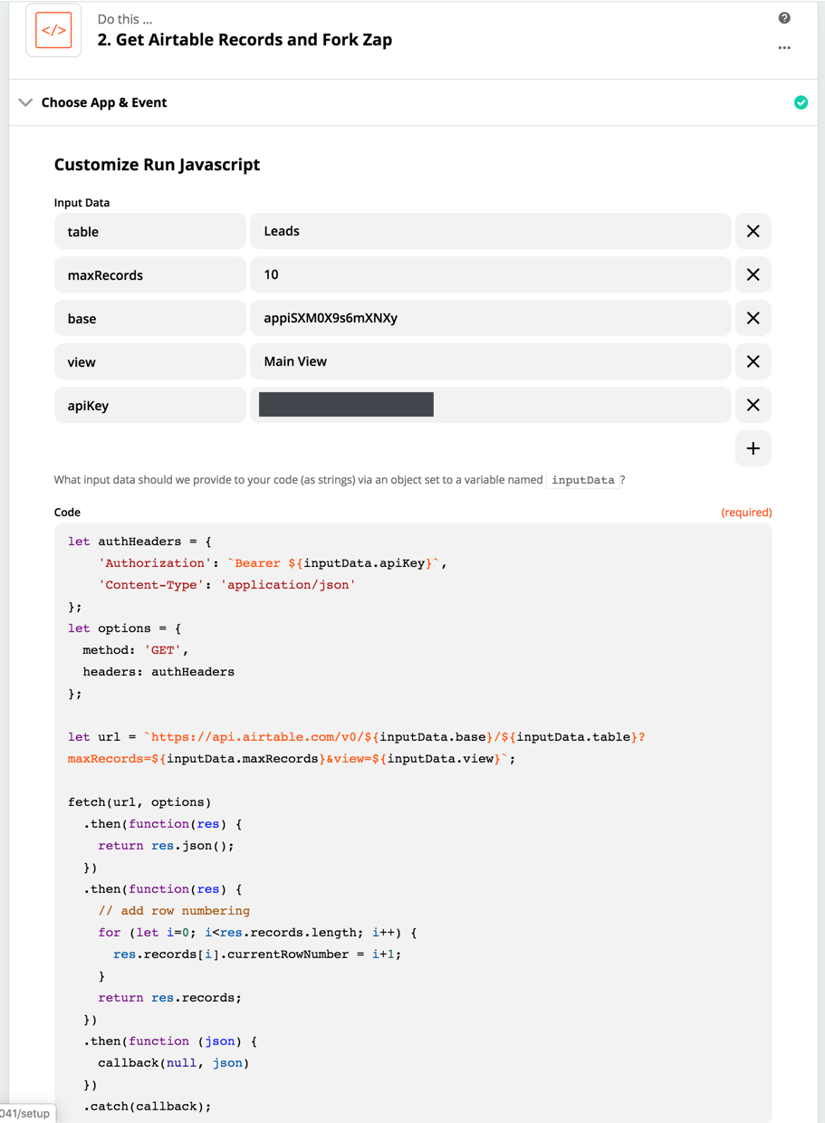The width and height of the screenshot is (825, 1123).
Task: Edit the Main View value field
Action: (x=490, y=361)
